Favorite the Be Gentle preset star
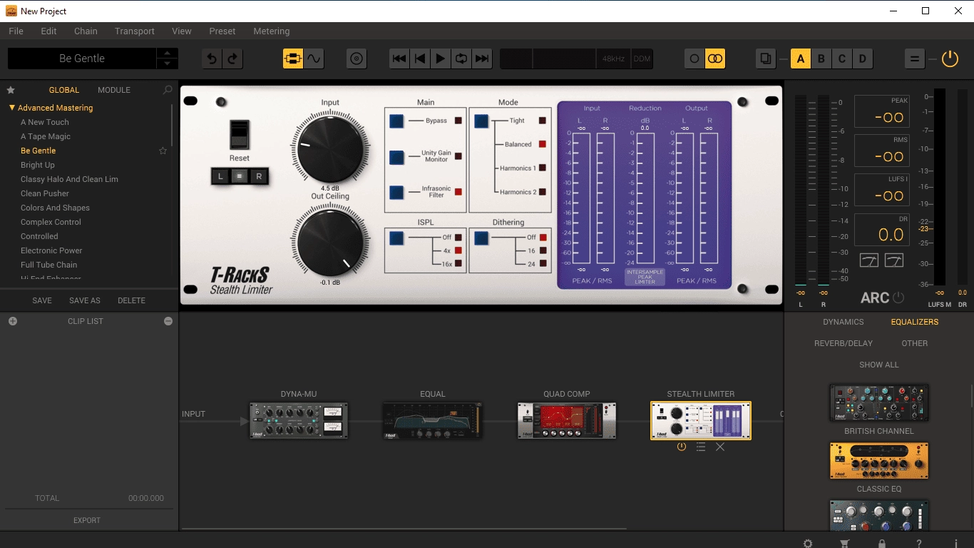Image resolution: width=974 pixels, height=548 pixels. (x=163, y=151)
